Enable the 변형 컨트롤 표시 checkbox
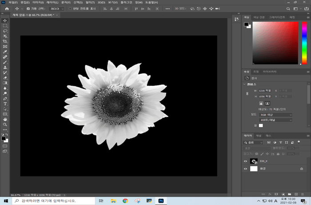311x205 pixels. click(70, 8)
